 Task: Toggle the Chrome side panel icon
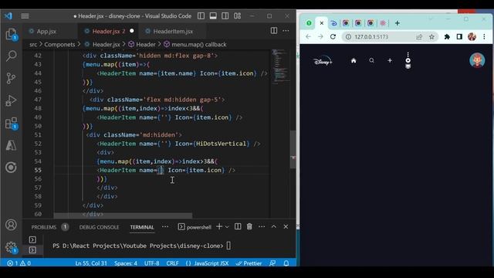pos(459,37)
